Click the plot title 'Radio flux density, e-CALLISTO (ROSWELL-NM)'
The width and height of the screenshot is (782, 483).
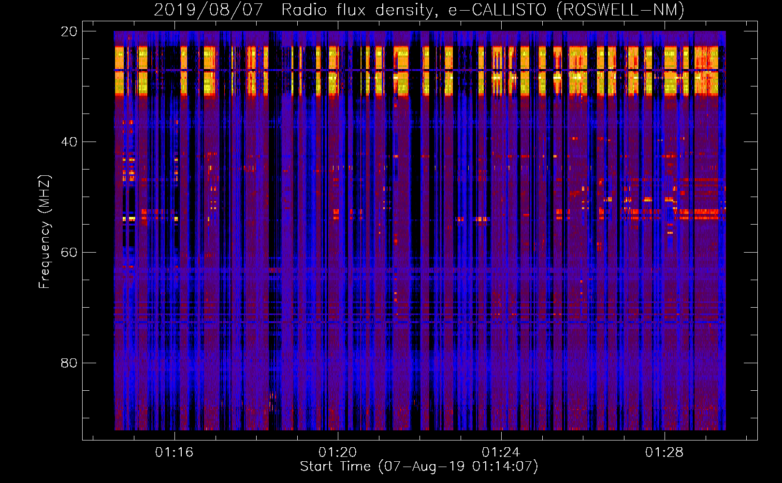[x=483, y=10]
